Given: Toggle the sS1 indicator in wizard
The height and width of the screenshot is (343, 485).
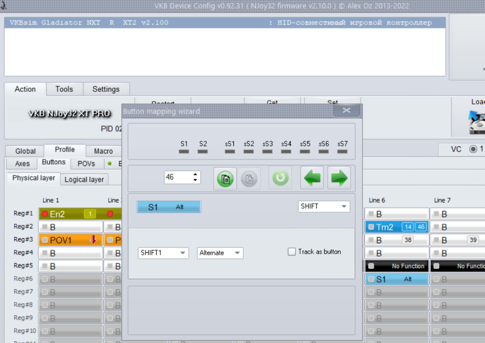Looking at the screenshot, I should click(230, 151).
